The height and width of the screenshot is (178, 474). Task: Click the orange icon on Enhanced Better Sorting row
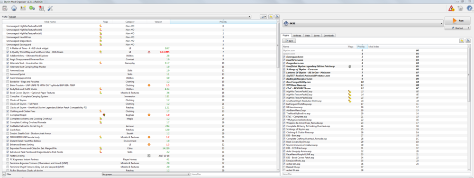click(x=149, y=145)
